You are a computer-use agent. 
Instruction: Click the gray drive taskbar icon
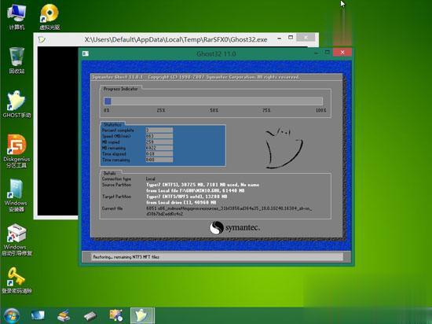coord(90,316)
